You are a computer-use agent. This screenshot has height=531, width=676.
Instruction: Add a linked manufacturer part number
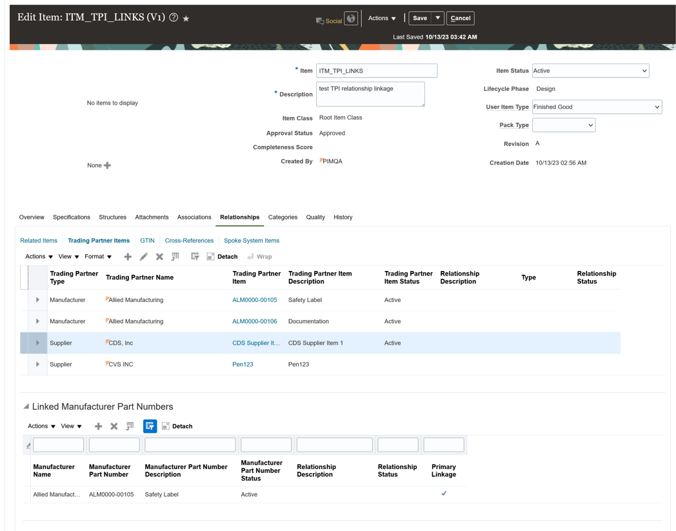(x=98, y=426)
